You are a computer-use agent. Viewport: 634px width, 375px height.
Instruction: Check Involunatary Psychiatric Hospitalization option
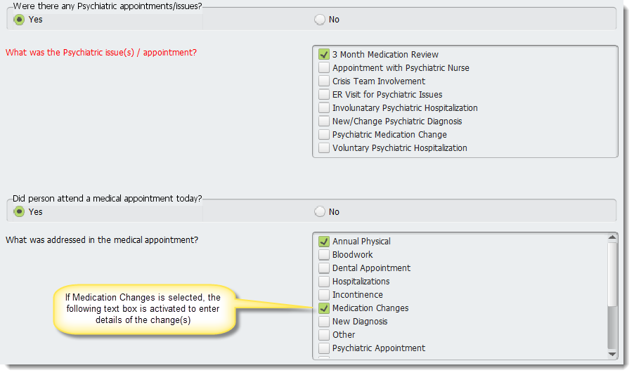tap(323, 107)
